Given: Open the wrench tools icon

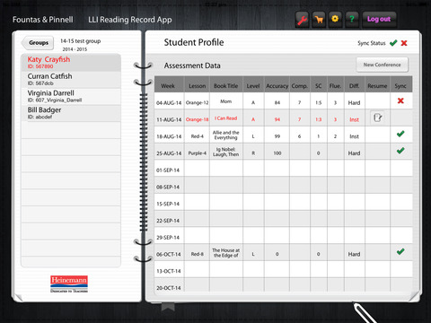Looking at the screenshot, I should tap(303, 20).
